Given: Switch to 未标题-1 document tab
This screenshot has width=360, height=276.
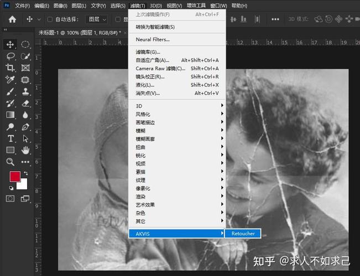Looking at the screenshot, I should coord(80,33).
